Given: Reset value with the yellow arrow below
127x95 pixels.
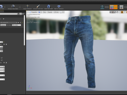Looking at the screenshot, I should pos(4,42).
